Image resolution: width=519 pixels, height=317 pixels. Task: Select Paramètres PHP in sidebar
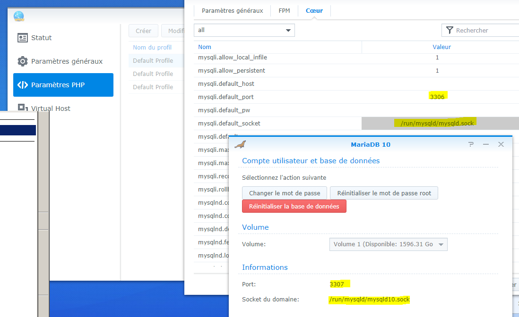click(x=63, y=85)
